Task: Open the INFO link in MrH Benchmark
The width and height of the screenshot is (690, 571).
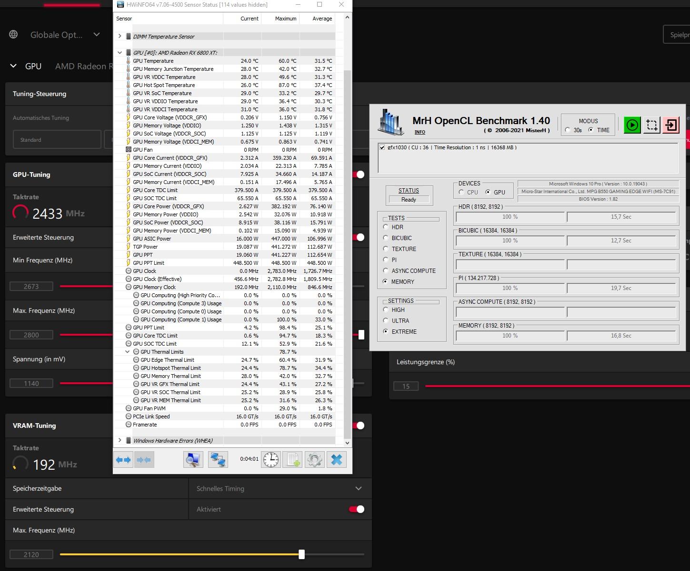Action: [420, 132]
